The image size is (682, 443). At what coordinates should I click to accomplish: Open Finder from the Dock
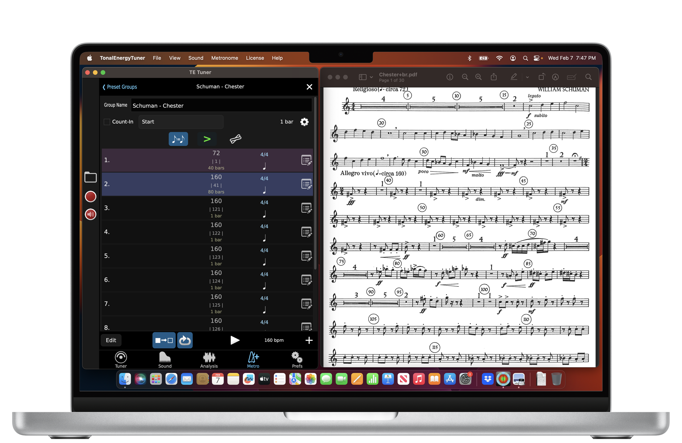125,379
